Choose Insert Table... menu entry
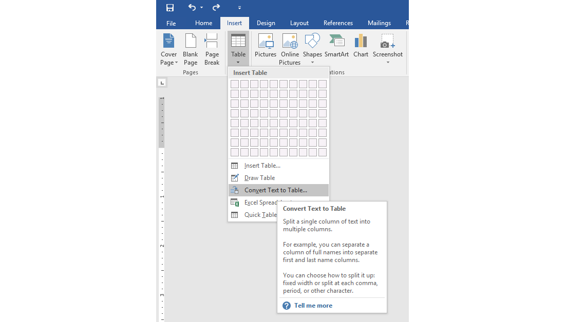 pyautogui.click(x=278, y=166)
